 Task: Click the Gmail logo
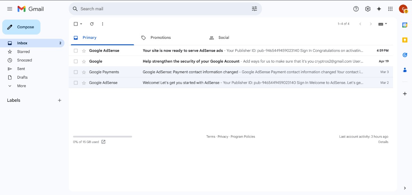tap(31, 9)
